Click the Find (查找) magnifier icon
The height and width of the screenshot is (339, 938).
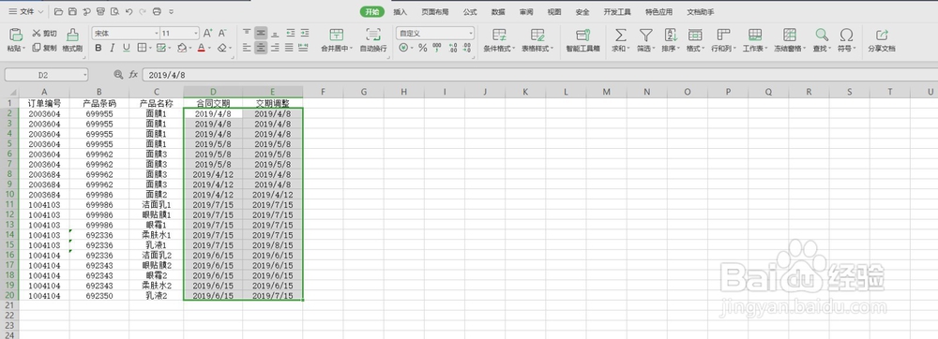click(x=822, y=34)
